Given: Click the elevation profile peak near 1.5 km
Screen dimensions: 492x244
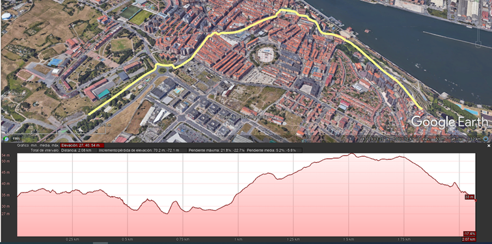Looking at the screenshot, I should [x=351, y=154].
